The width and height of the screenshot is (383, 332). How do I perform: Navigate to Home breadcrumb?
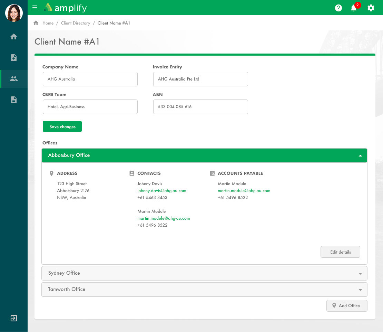pyautogui.click(x=48, y=23)
